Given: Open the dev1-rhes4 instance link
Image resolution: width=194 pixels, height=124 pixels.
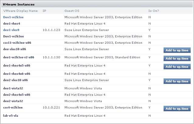Looking at the screenshot, I should [12, 23].
